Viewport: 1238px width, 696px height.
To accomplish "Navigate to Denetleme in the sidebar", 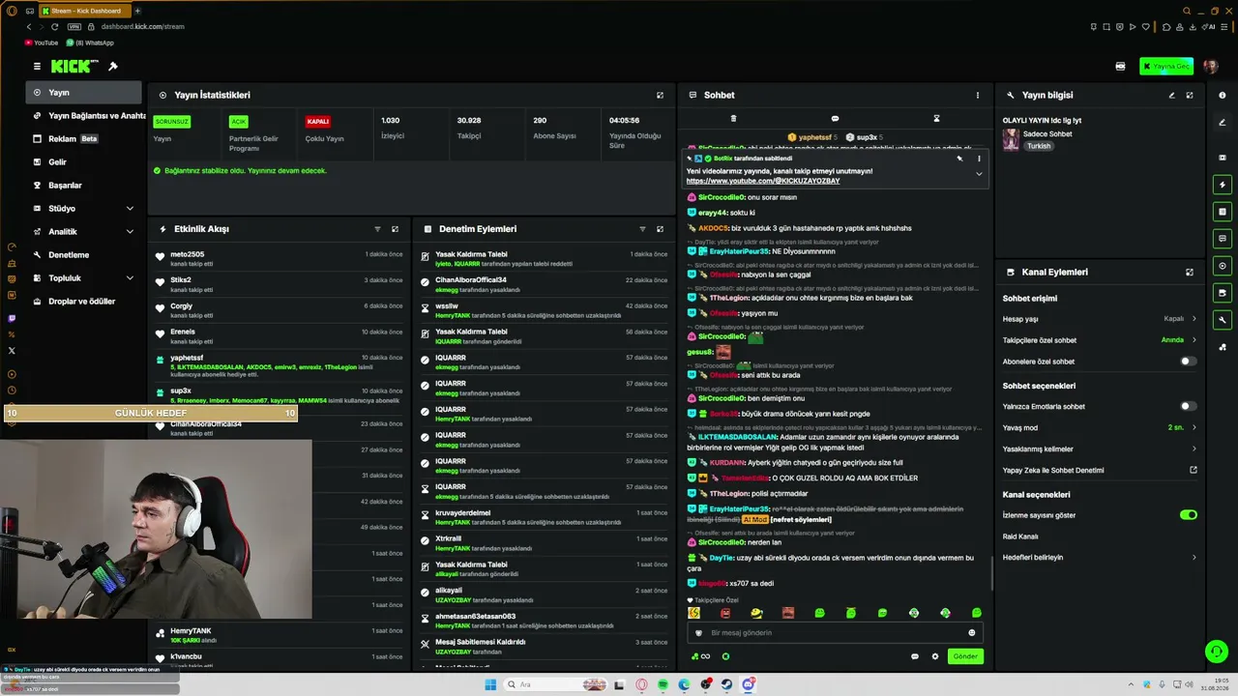I will [85, 255].
